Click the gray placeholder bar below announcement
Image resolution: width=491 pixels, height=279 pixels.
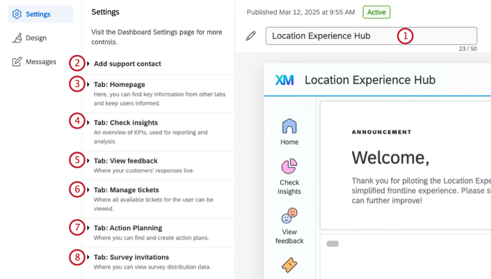coord(333,244)
